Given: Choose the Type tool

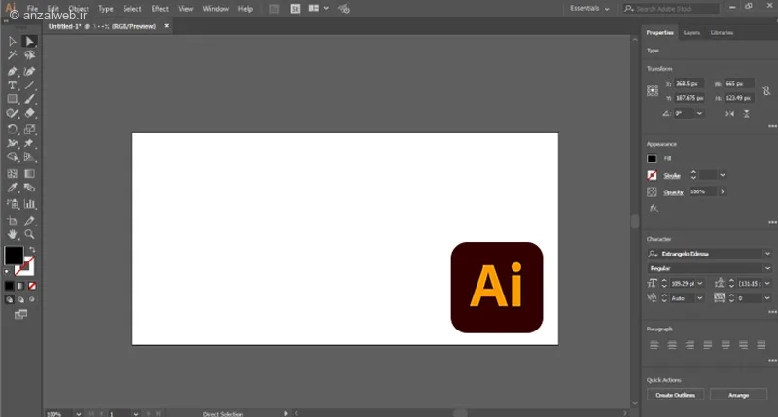Looking at the screenshot, I should tap(13, 86).
